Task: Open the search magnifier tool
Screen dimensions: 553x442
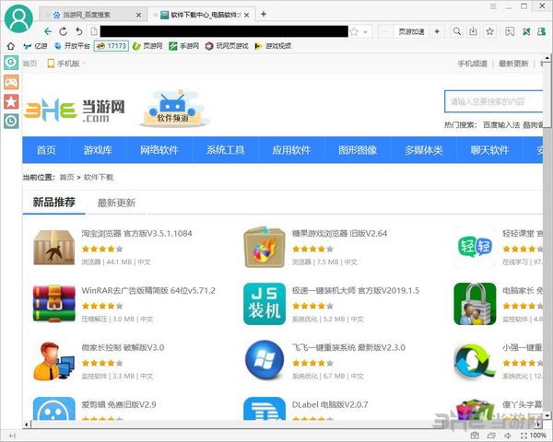Action: tap(457, 31)
